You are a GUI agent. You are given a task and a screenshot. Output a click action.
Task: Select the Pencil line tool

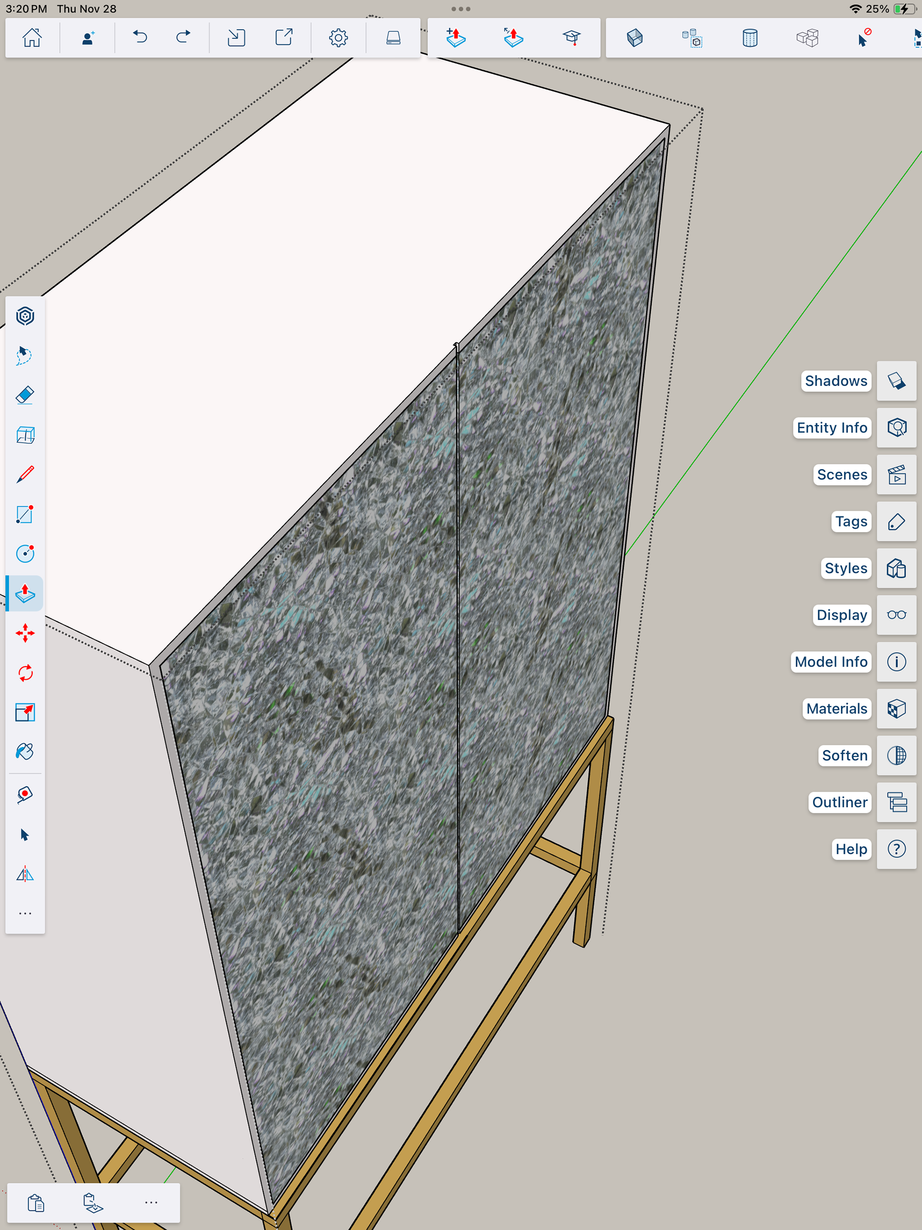(25, 475)
